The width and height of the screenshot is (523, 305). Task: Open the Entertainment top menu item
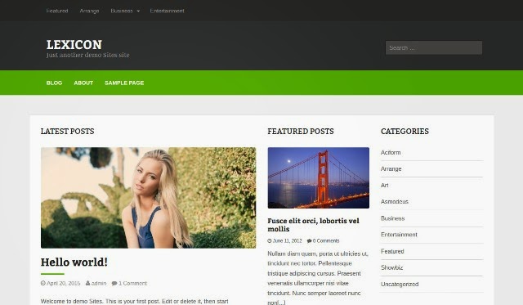click(x=167, y=11)
